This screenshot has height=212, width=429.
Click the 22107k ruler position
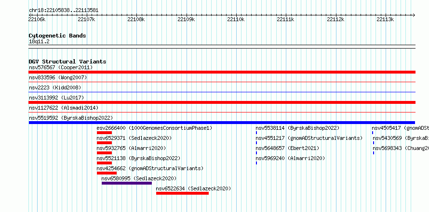[x=86, y=19]
